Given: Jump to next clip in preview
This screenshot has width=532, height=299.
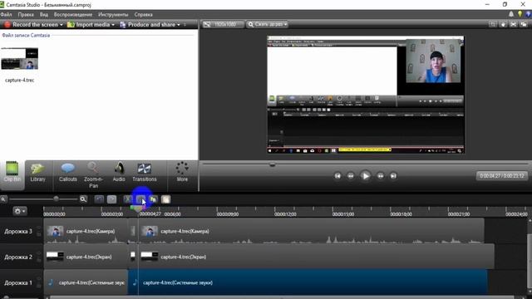Looking at the screenshot, I should 393,176.
